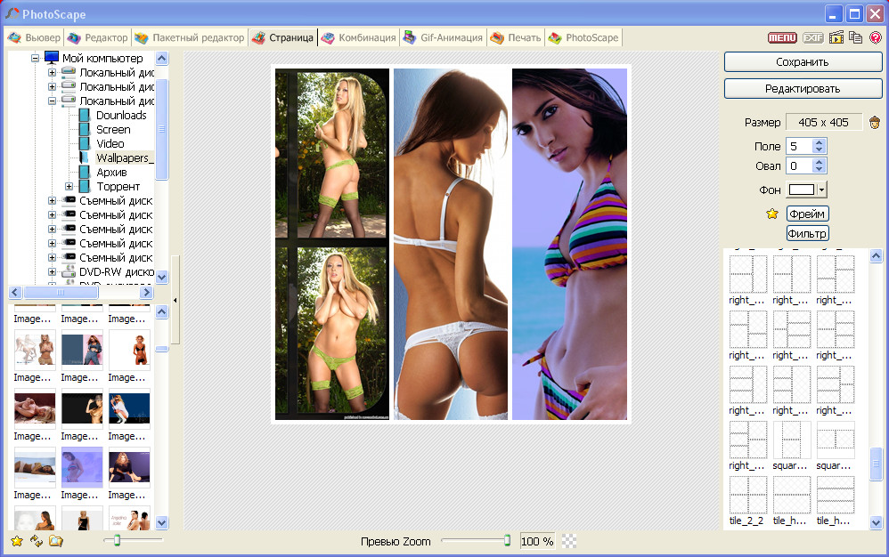The image size is (889, 557).
Task: Click the Превью Zoom slider handle
Action: click(508, 541)
